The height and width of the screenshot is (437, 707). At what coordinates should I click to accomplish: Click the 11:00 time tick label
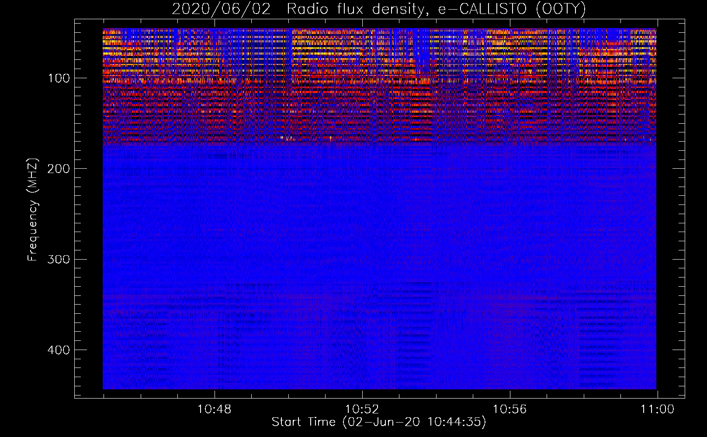pos(657,409)
